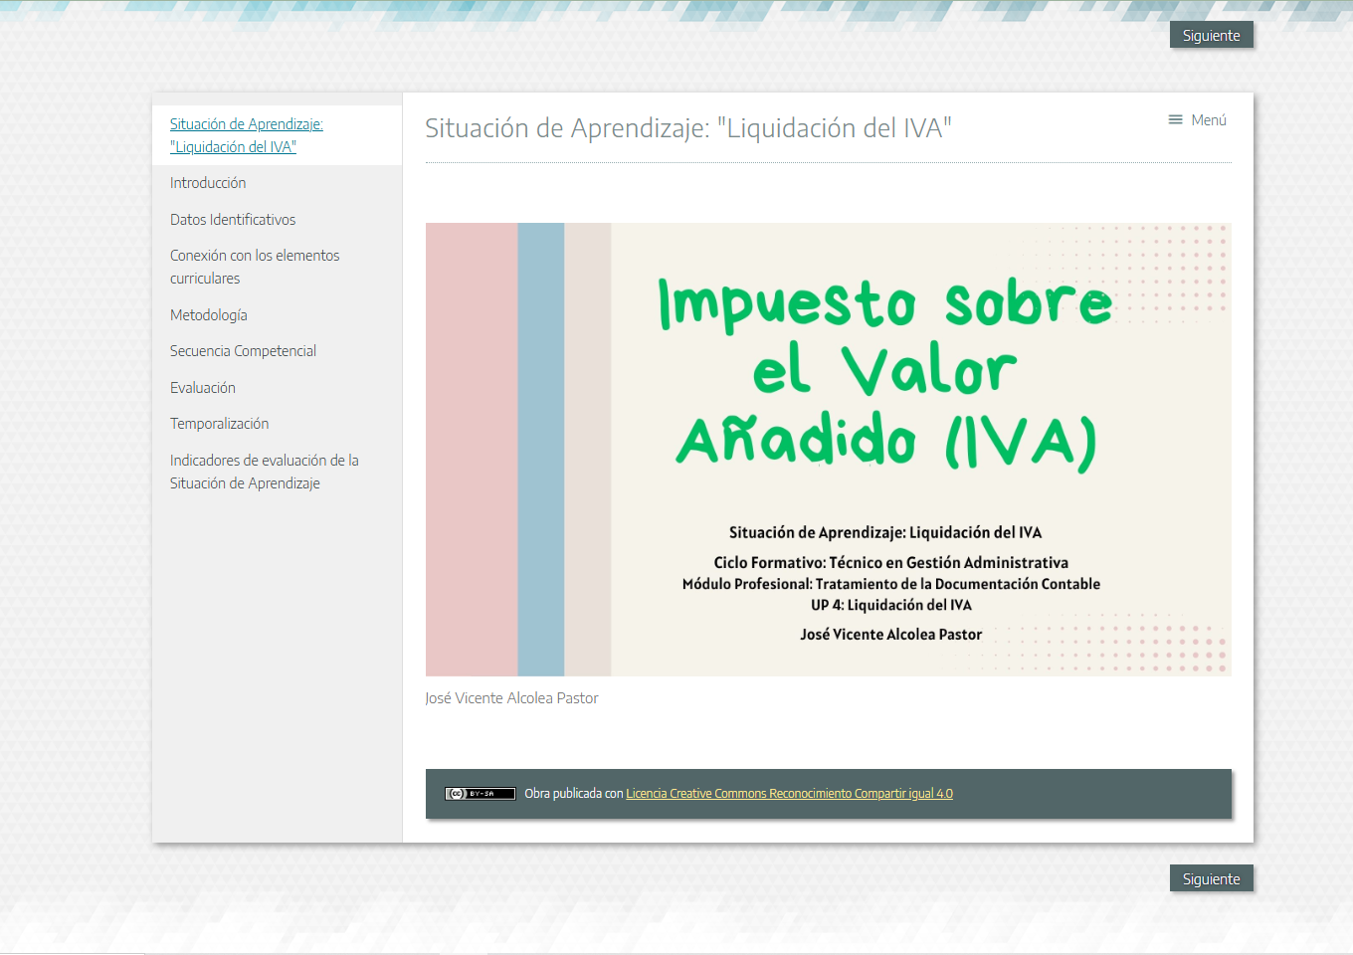Click the page heading text
Screen dimensions: 1353x955
687,128
